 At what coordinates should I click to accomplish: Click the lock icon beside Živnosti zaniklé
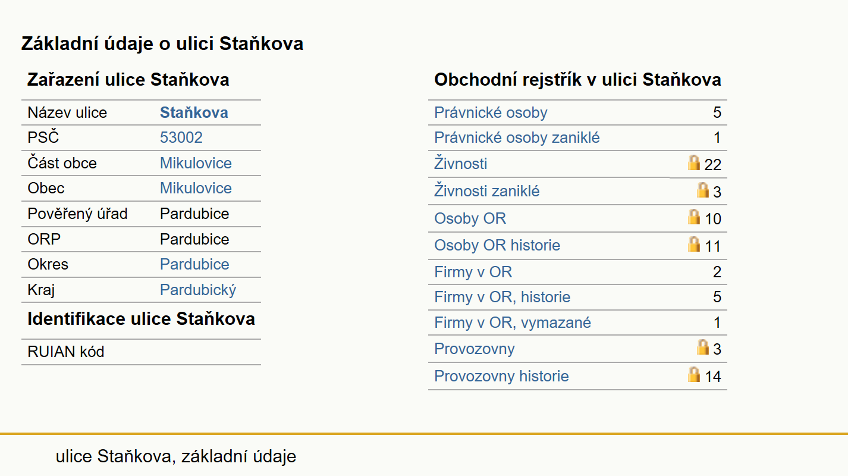[703, 190]
